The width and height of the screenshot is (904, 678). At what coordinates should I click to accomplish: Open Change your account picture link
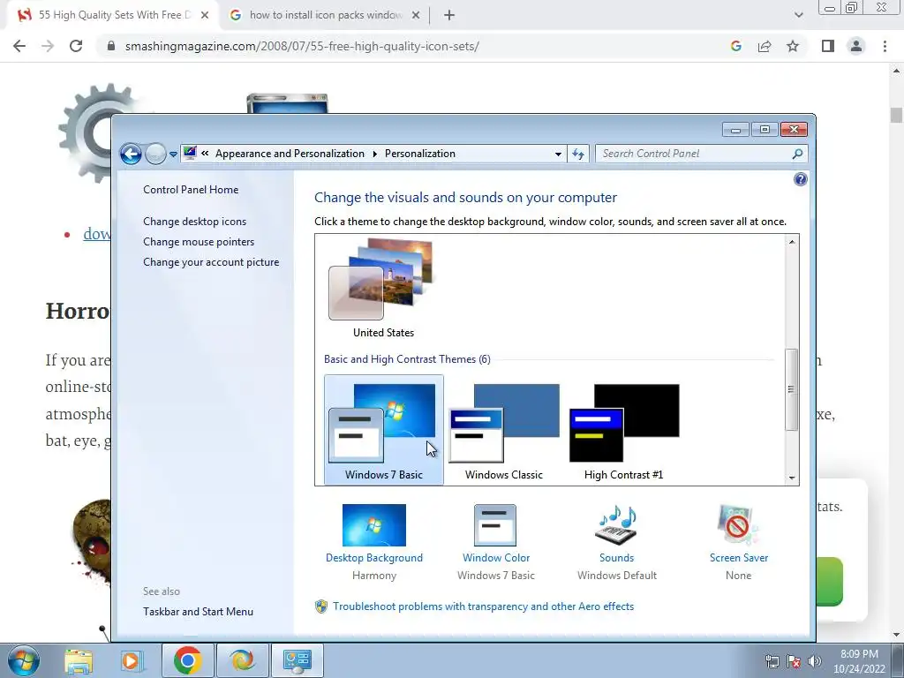pos(211,261)
